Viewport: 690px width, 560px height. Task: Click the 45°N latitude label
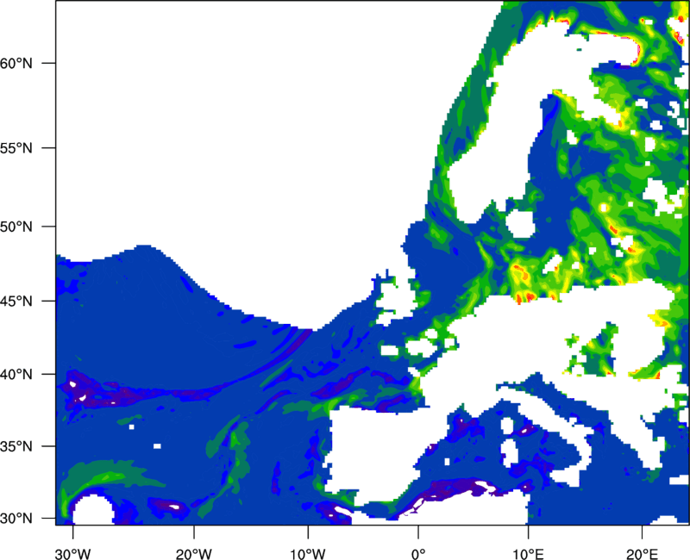16,301
